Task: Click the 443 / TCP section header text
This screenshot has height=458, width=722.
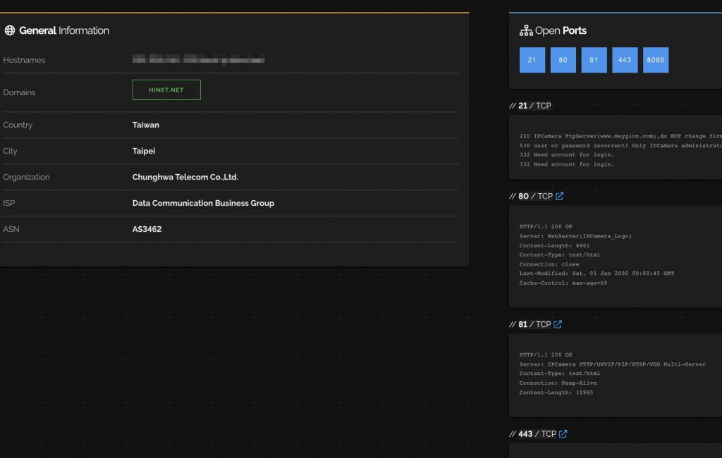Action: click(x=533, y=434)
